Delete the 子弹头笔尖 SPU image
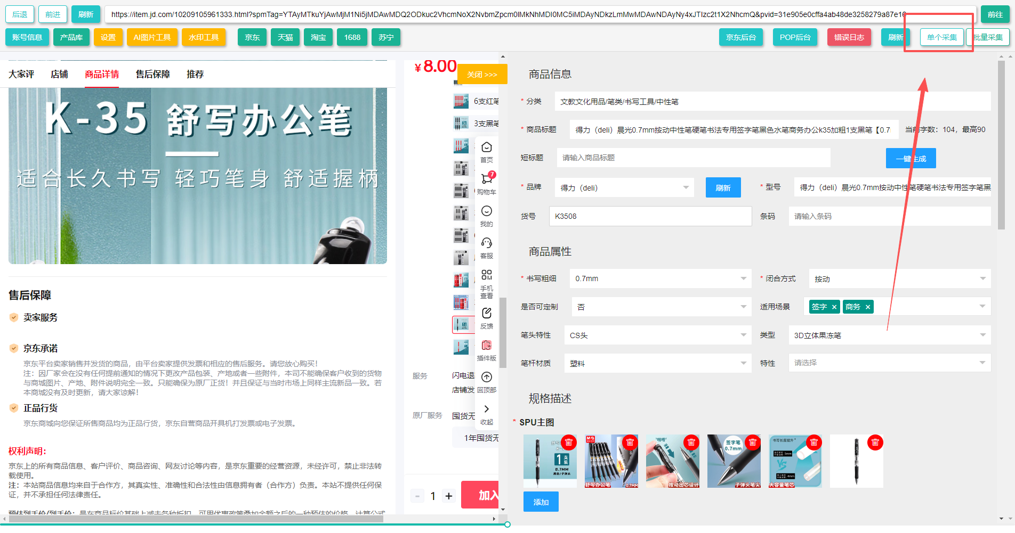 point(753,442)
